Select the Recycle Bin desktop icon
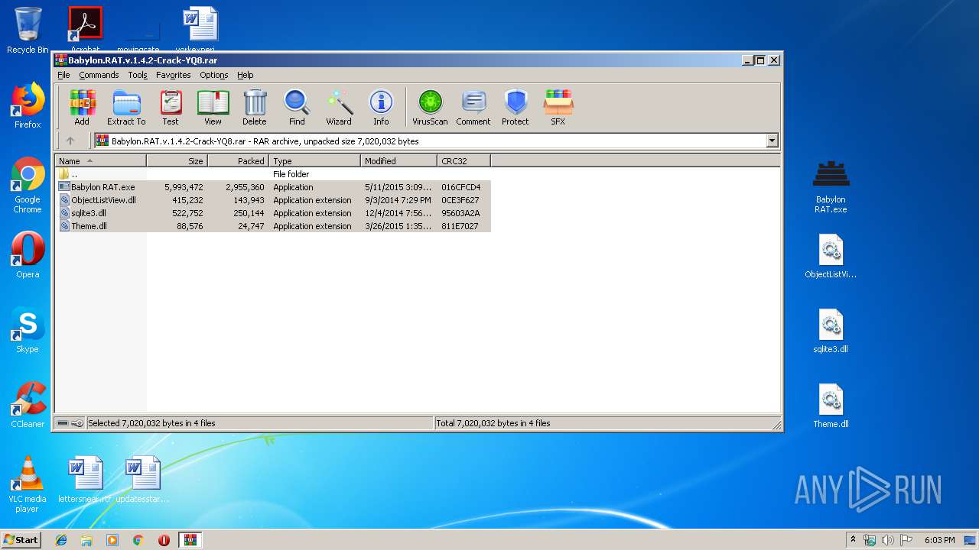This screenshot has height=550, width=979. coord(28,31)
